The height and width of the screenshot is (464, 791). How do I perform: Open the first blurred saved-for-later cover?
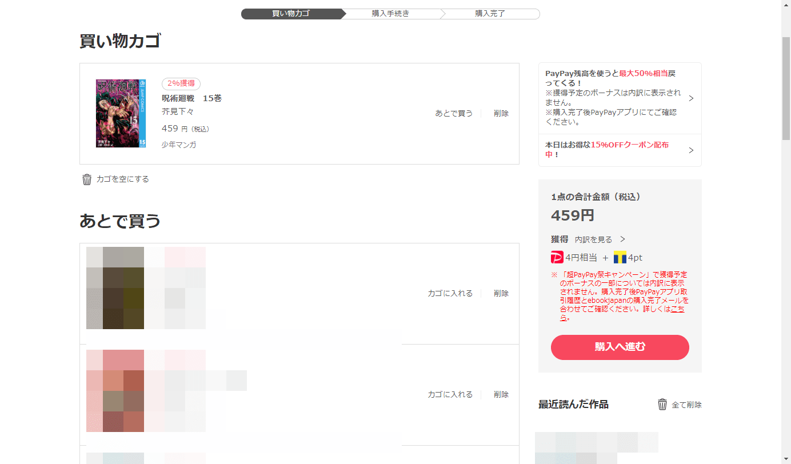[x=115, y=288]
